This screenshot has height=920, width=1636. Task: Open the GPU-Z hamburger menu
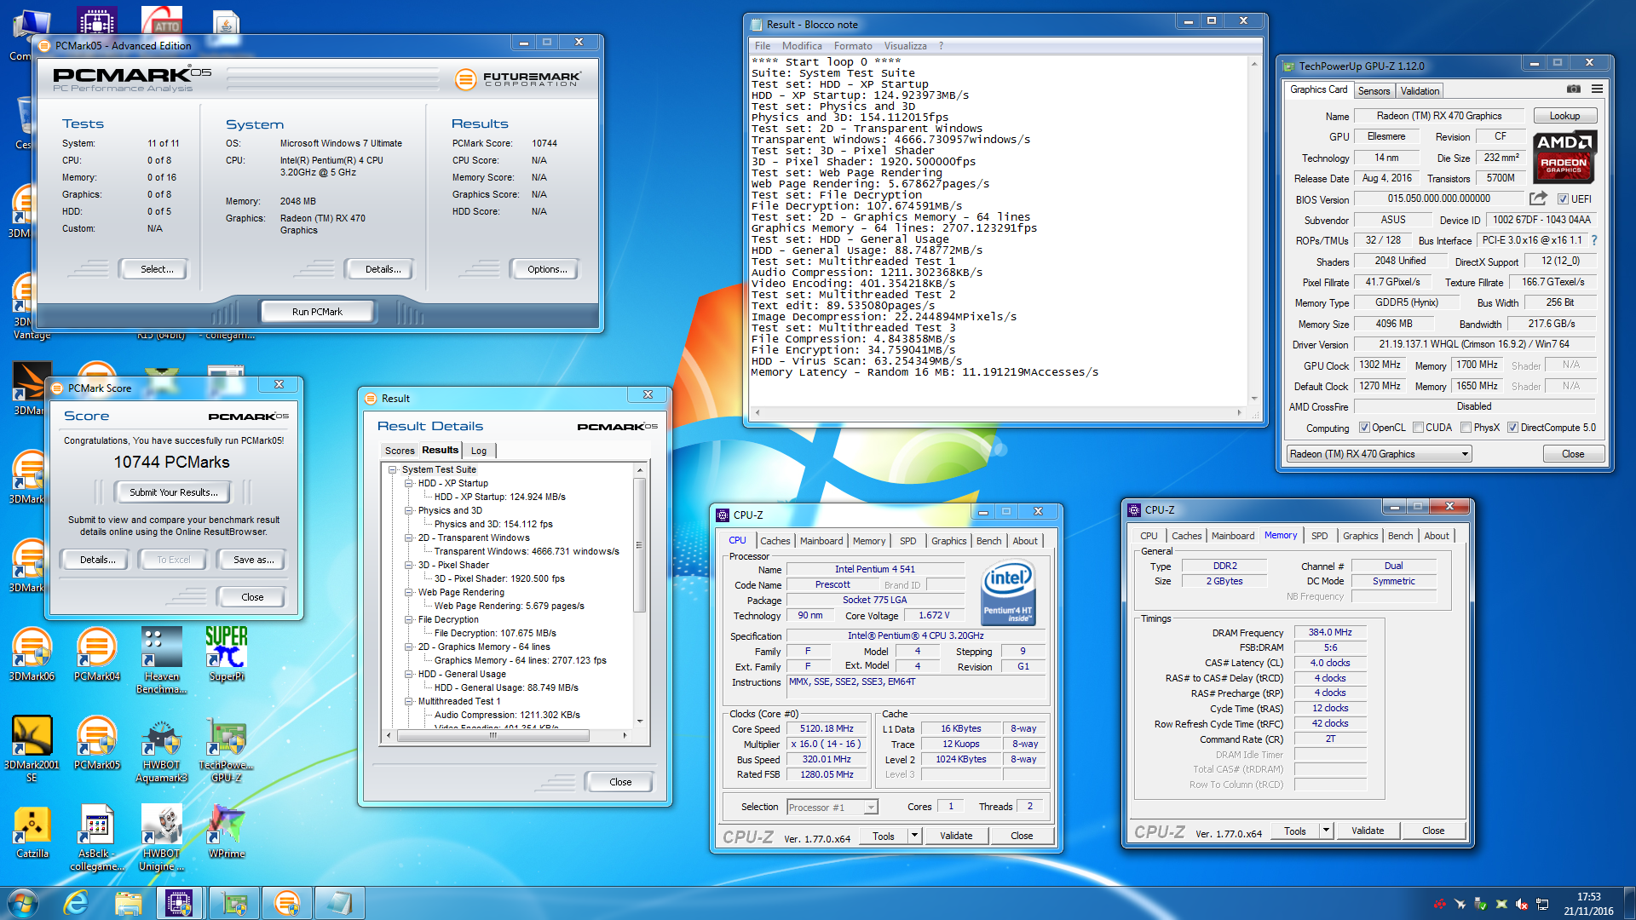click(1597, 89)
